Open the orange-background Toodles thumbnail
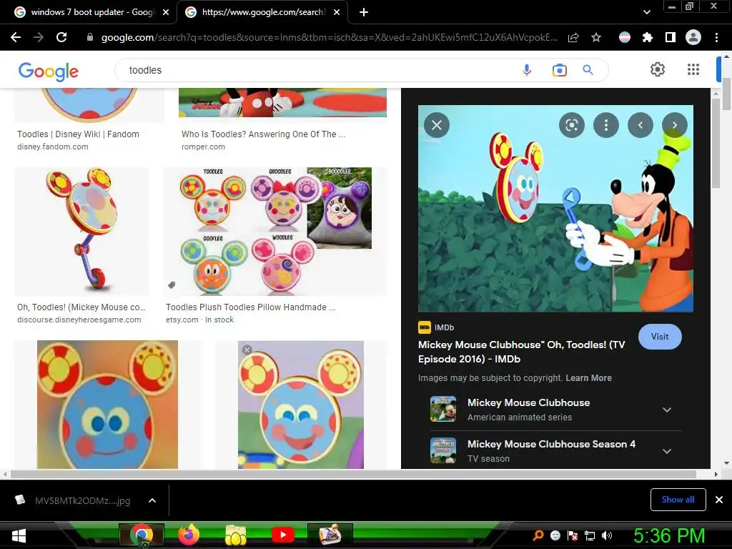Screen dimensions: 732x549 point(107,405)
